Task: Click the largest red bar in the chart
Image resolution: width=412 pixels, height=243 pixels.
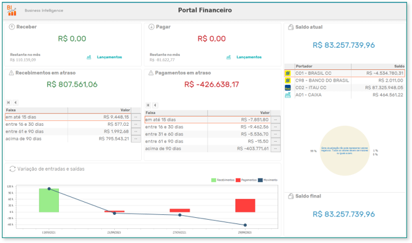Action: [x=245, y=206]
